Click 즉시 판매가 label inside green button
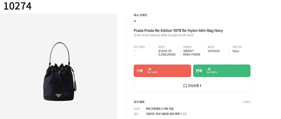Image resolution: width=281 pixels, height=119 pixels. click(212, 73)
